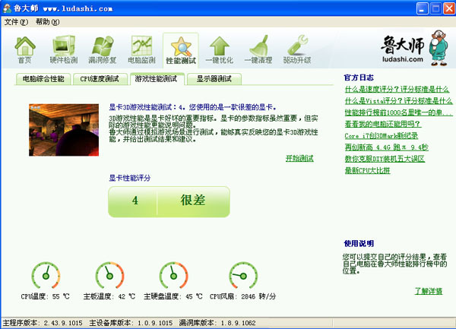456x329 pixels.
Task: Click CPU风扇: 2846 转/分 reading
Action: tap(243, 296)
